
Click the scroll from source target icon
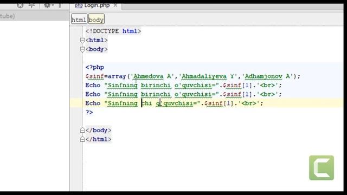(x=20, y=5)
